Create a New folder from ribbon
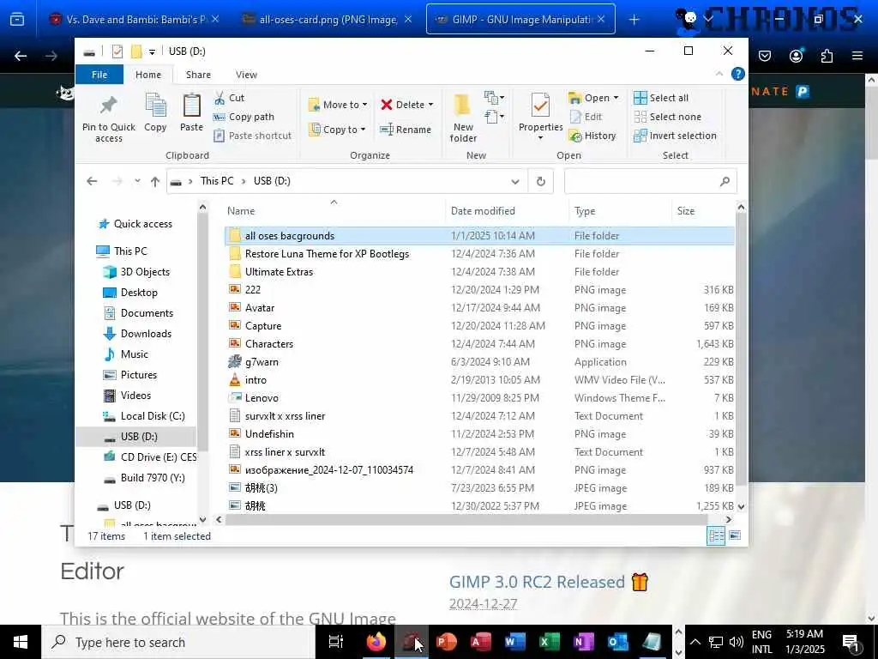The width and height of the screenshot is (878, 659). [462, 117]
